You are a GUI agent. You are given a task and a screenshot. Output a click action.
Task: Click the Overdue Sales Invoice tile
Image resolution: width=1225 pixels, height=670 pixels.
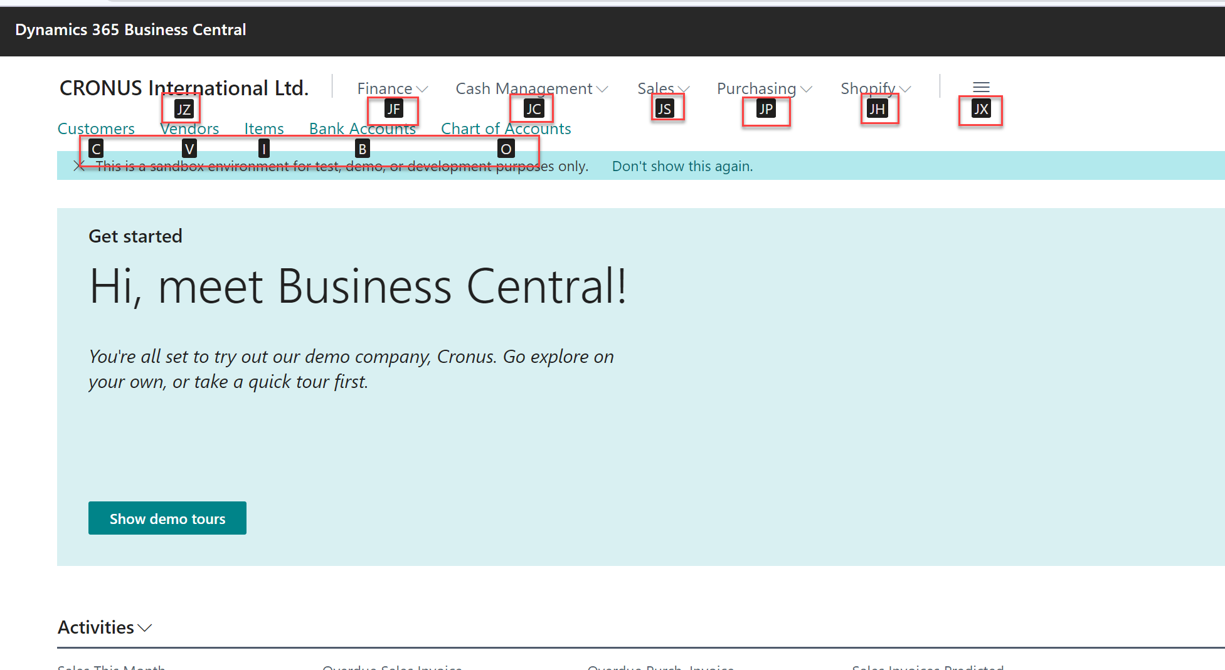[392, 666]
